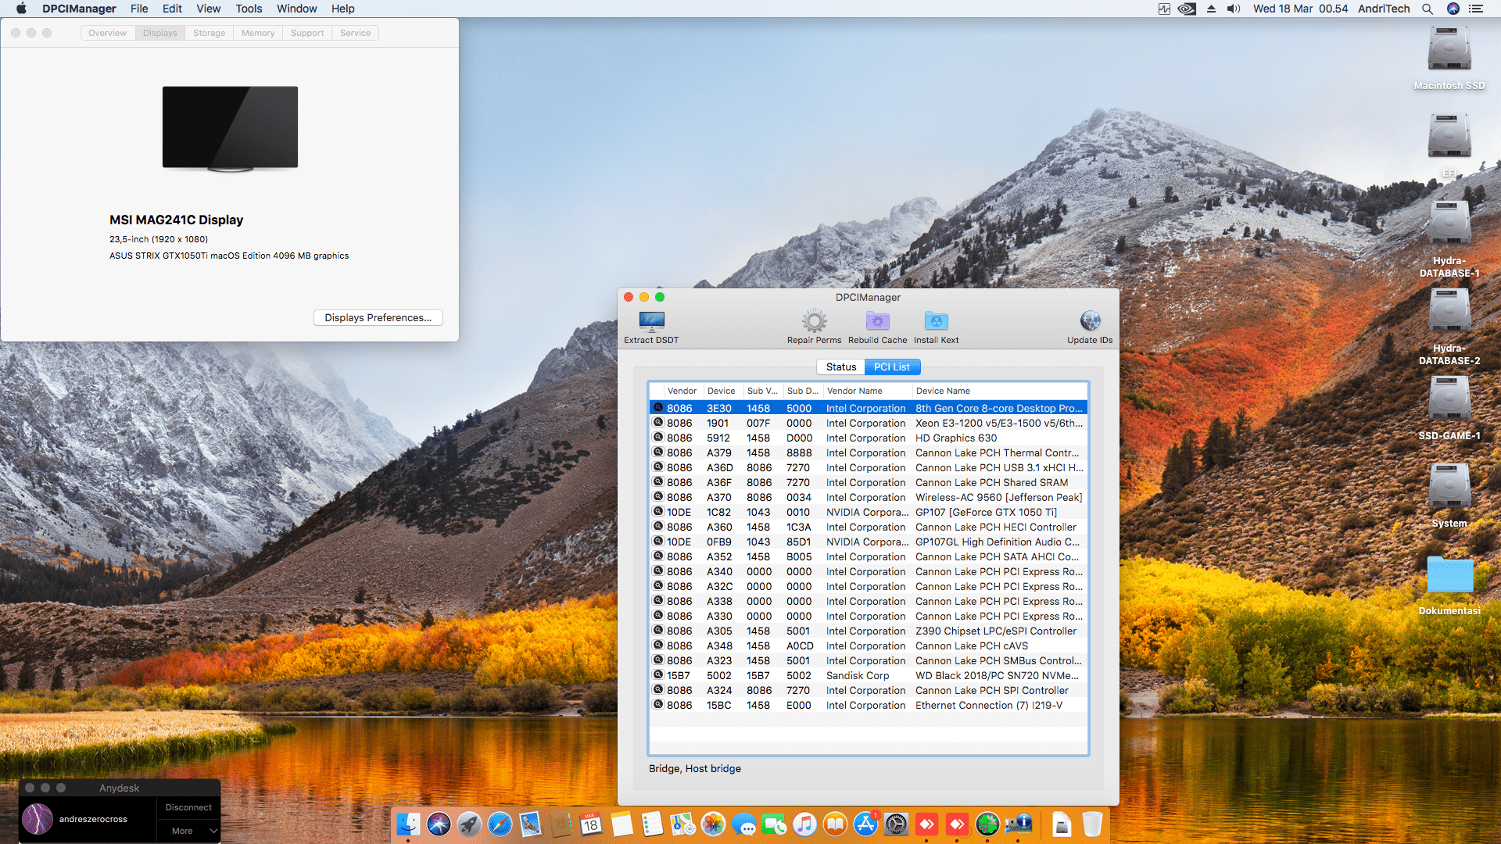Image resolution: width=1501 pixels, height=844 pixels.
Task: Open the Spotlight search icon
Action: [1427, 9]
